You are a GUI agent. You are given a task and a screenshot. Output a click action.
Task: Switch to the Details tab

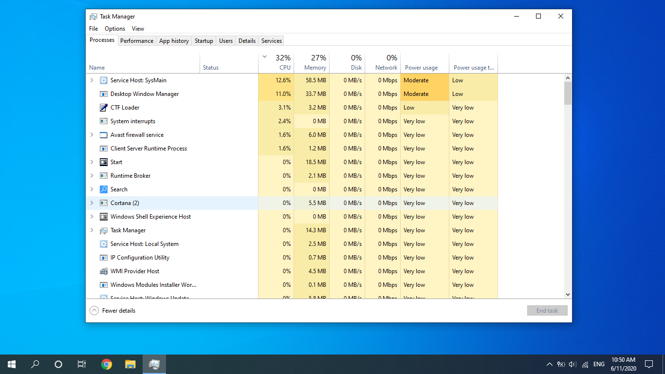247,41
